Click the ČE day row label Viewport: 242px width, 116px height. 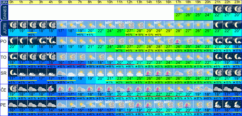[x=3, y=89]
